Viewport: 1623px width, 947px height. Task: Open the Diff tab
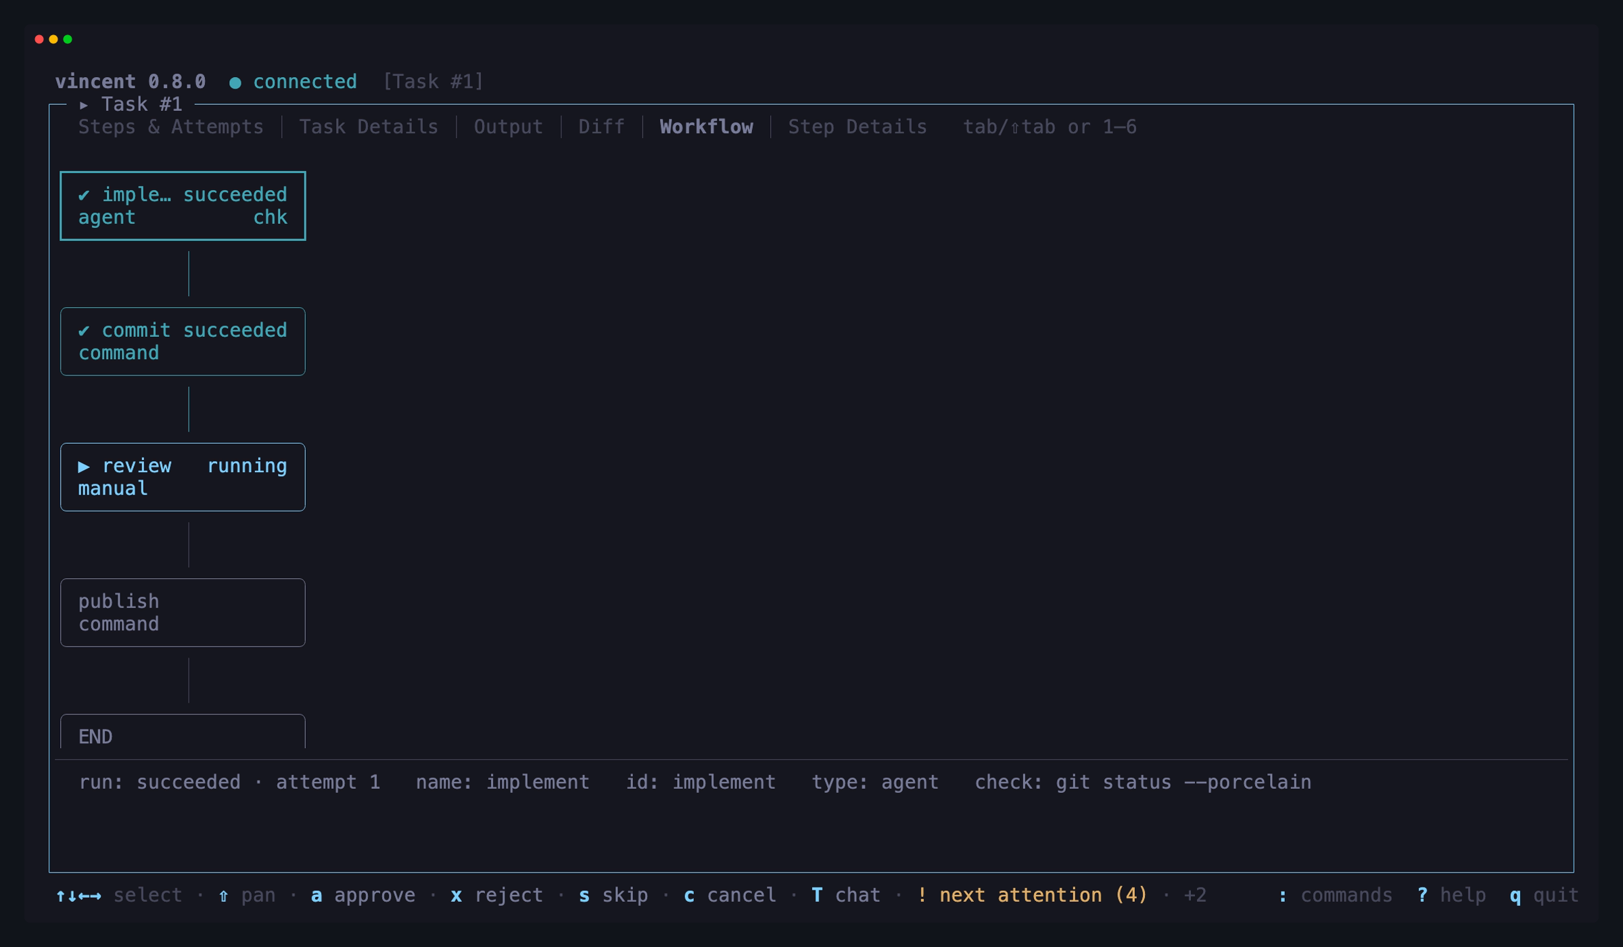point(601,127)
